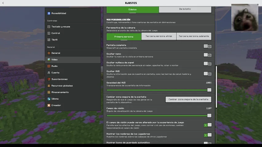262x147 pixels.
Task: Click the Cuenta profile icon
Action: click(49, 73)
